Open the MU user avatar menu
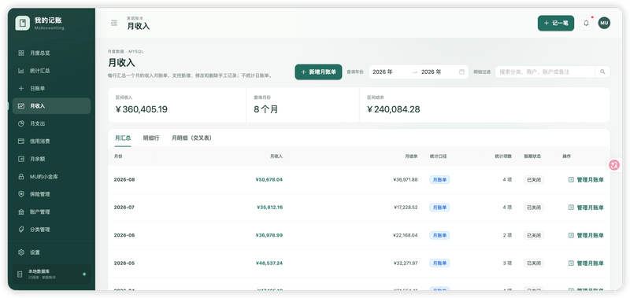 click(x=604, y=23)
